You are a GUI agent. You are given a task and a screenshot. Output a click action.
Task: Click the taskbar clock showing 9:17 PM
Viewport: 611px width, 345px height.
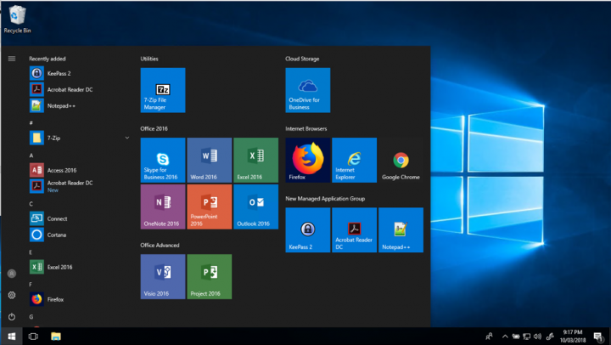click(x=572, y=336)
